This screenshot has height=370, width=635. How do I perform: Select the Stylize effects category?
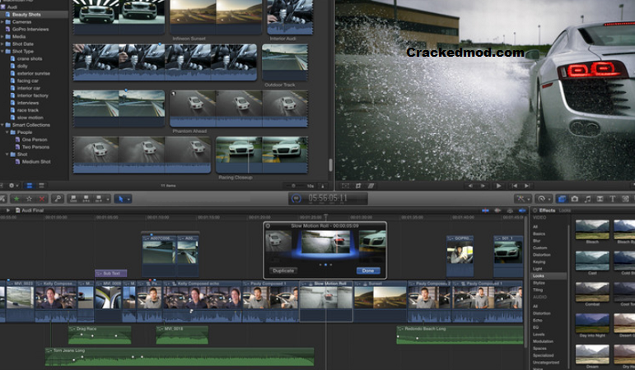pos(539,283)
